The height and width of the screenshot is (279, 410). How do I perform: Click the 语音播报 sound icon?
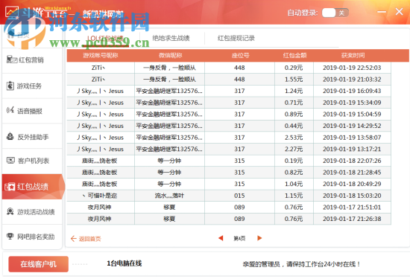[10, 110]
